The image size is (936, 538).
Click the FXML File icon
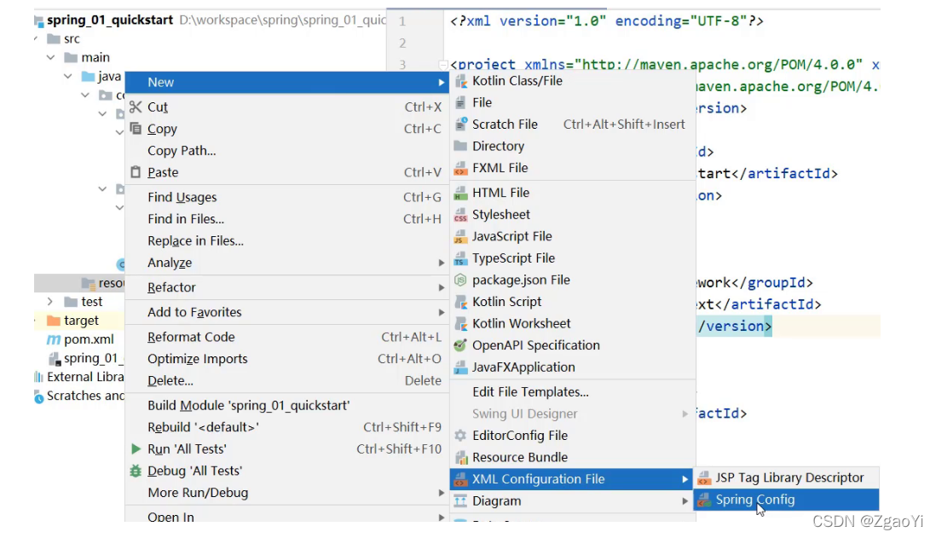[x=460, y=168]
